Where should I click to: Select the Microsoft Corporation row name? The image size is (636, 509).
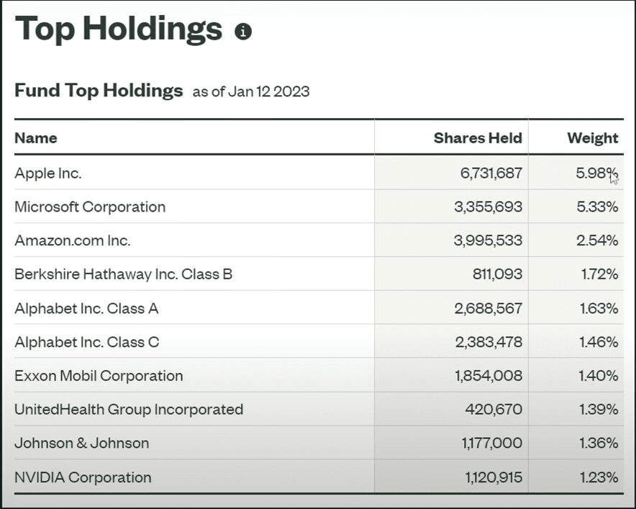coord(90,207)
